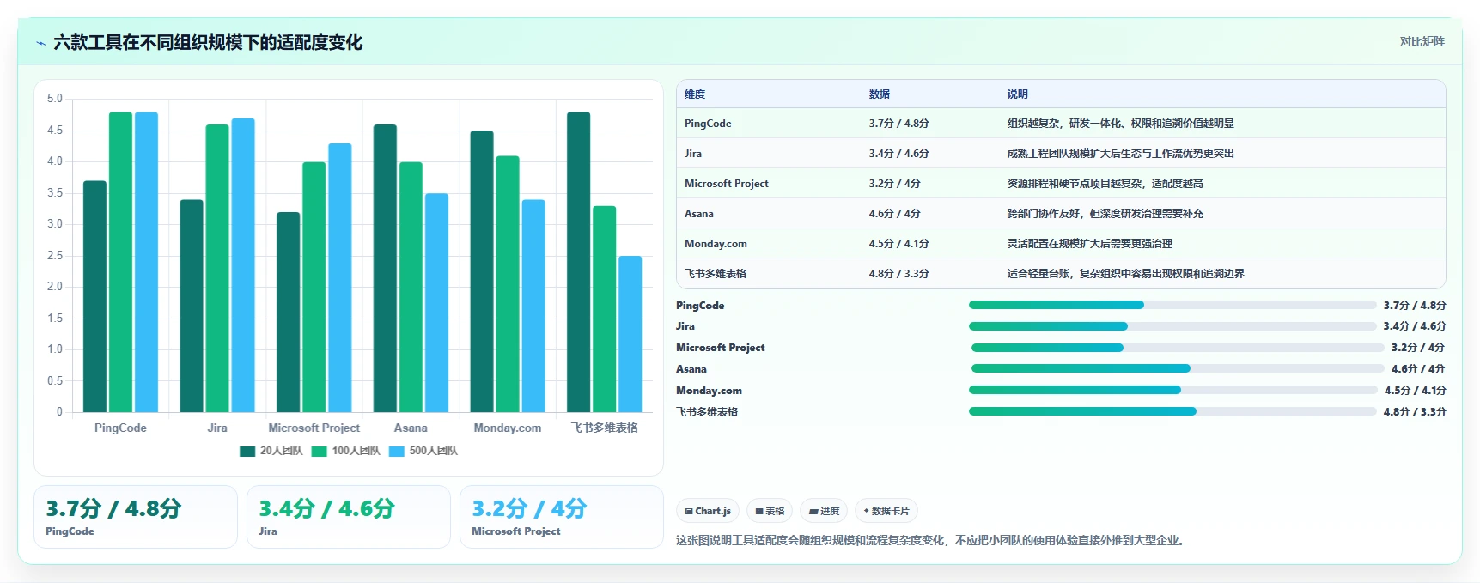Click the Jira progress bar
Screen dimensions: 1480x583
pos(1172,326)
